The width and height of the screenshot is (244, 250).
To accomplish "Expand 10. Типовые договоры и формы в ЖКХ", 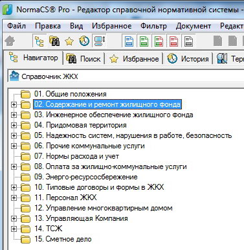I will click(14, 188).
